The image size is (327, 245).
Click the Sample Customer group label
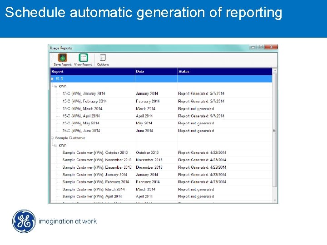[x=70, y=138]
